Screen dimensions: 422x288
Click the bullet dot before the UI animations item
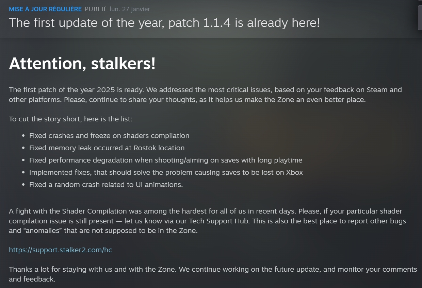tap(23, 185)
